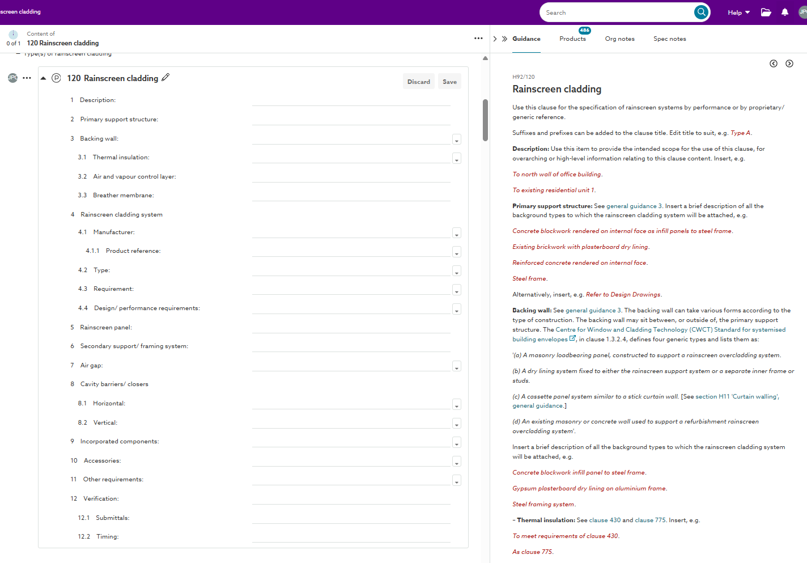Image resolution: width=807 pixels, height=563 pixels.
Task: Click double-chevron expand guidance panel icon
Action: tap(504, 39)
